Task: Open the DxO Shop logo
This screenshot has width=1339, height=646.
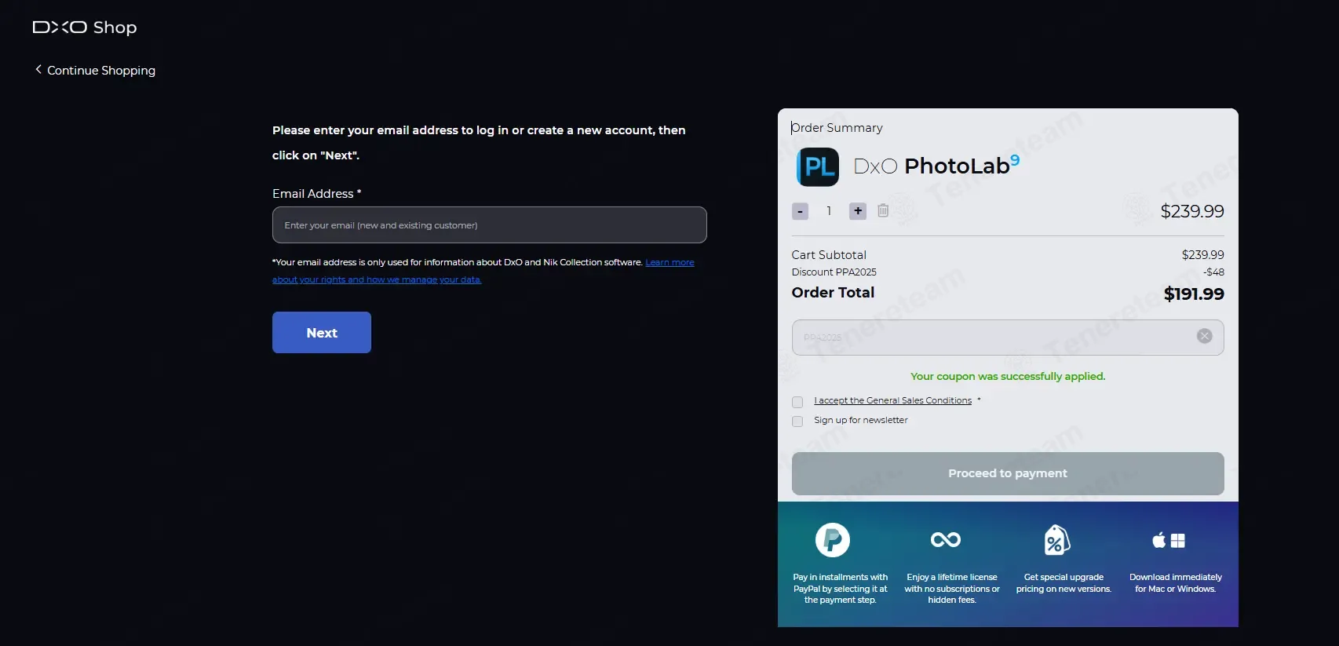Action: 85,27
